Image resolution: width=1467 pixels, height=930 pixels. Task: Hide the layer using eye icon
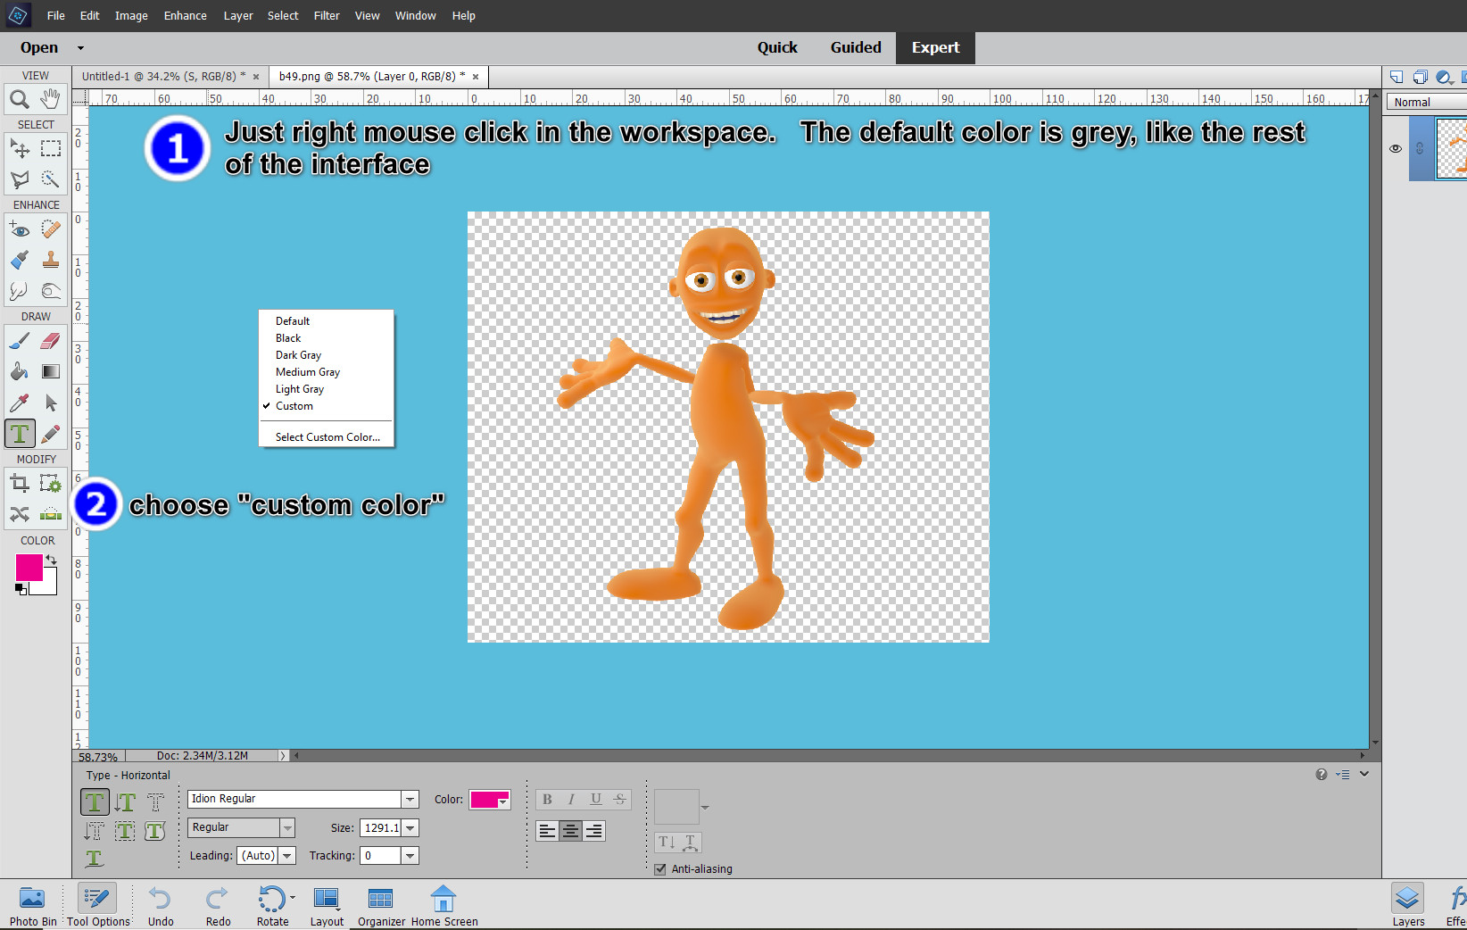click(x=1396, y=149)
